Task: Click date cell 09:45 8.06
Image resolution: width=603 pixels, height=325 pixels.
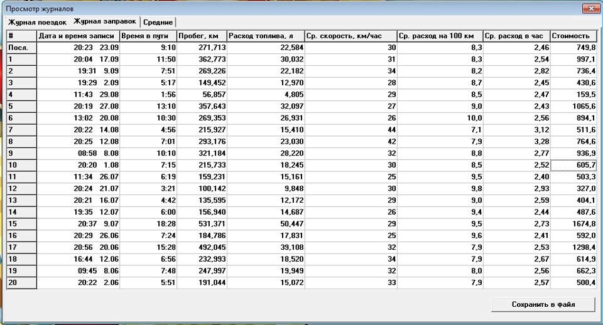Action: click(x=78, y=271)
